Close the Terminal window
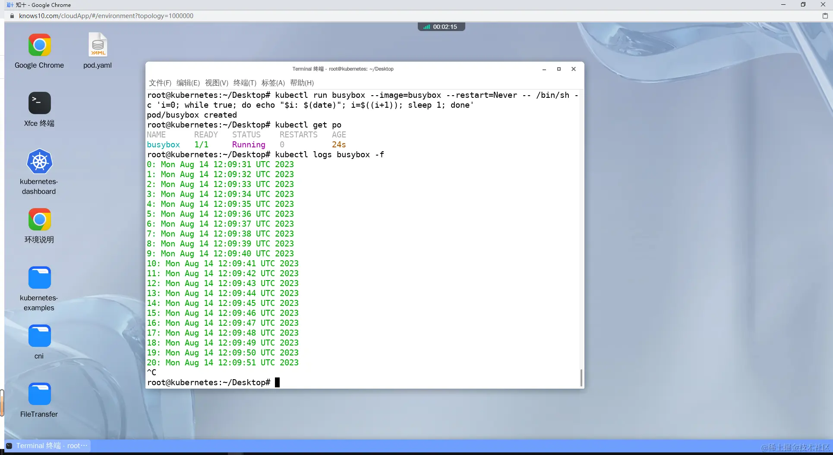This screenshot has width=833, height=455. [x=574, y=69]
